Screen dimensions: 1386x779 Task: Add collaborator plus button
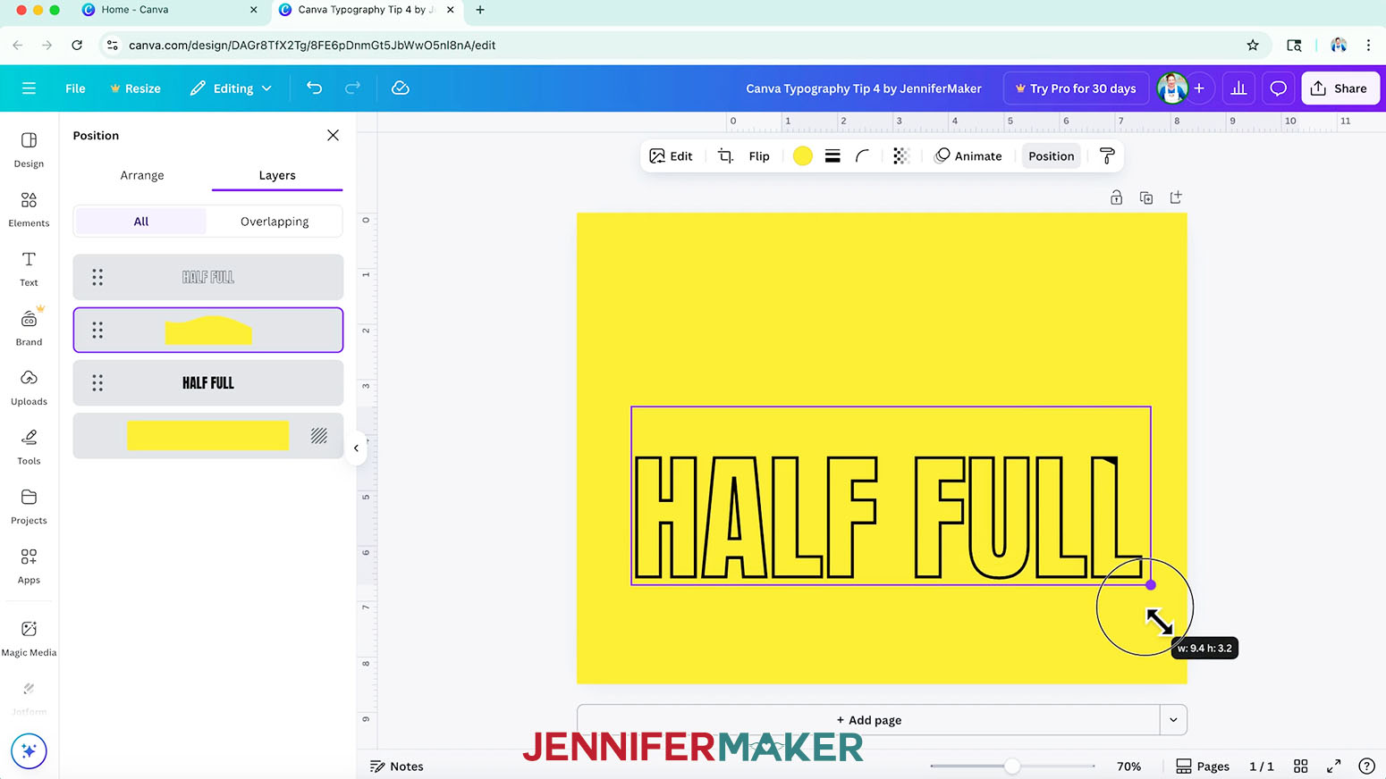click(x=1199, y=88)
